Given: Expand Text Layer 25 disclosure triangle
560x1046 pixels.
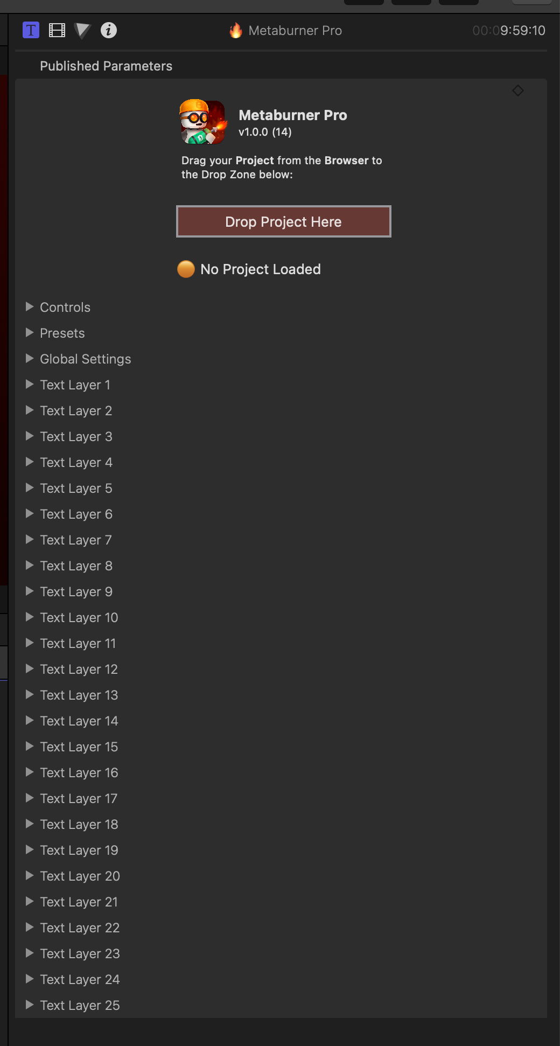Looking at the screenshot, I should tap(30, 1005).
